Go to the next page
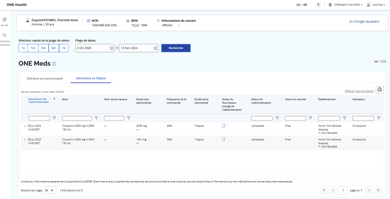The image size is (390, 199). [369, 190]
